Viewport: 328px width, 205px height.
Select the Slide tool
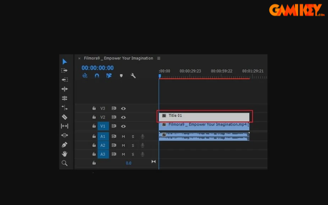[x=64, y=135]
